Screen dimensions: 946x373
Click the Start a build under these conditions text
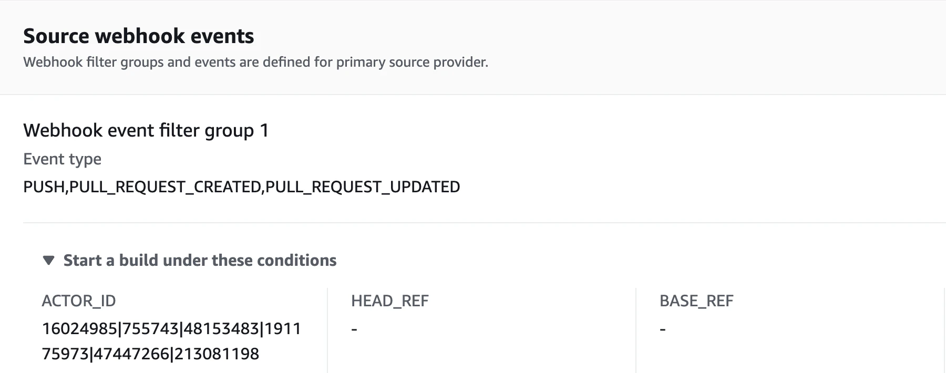click(200, 260)
